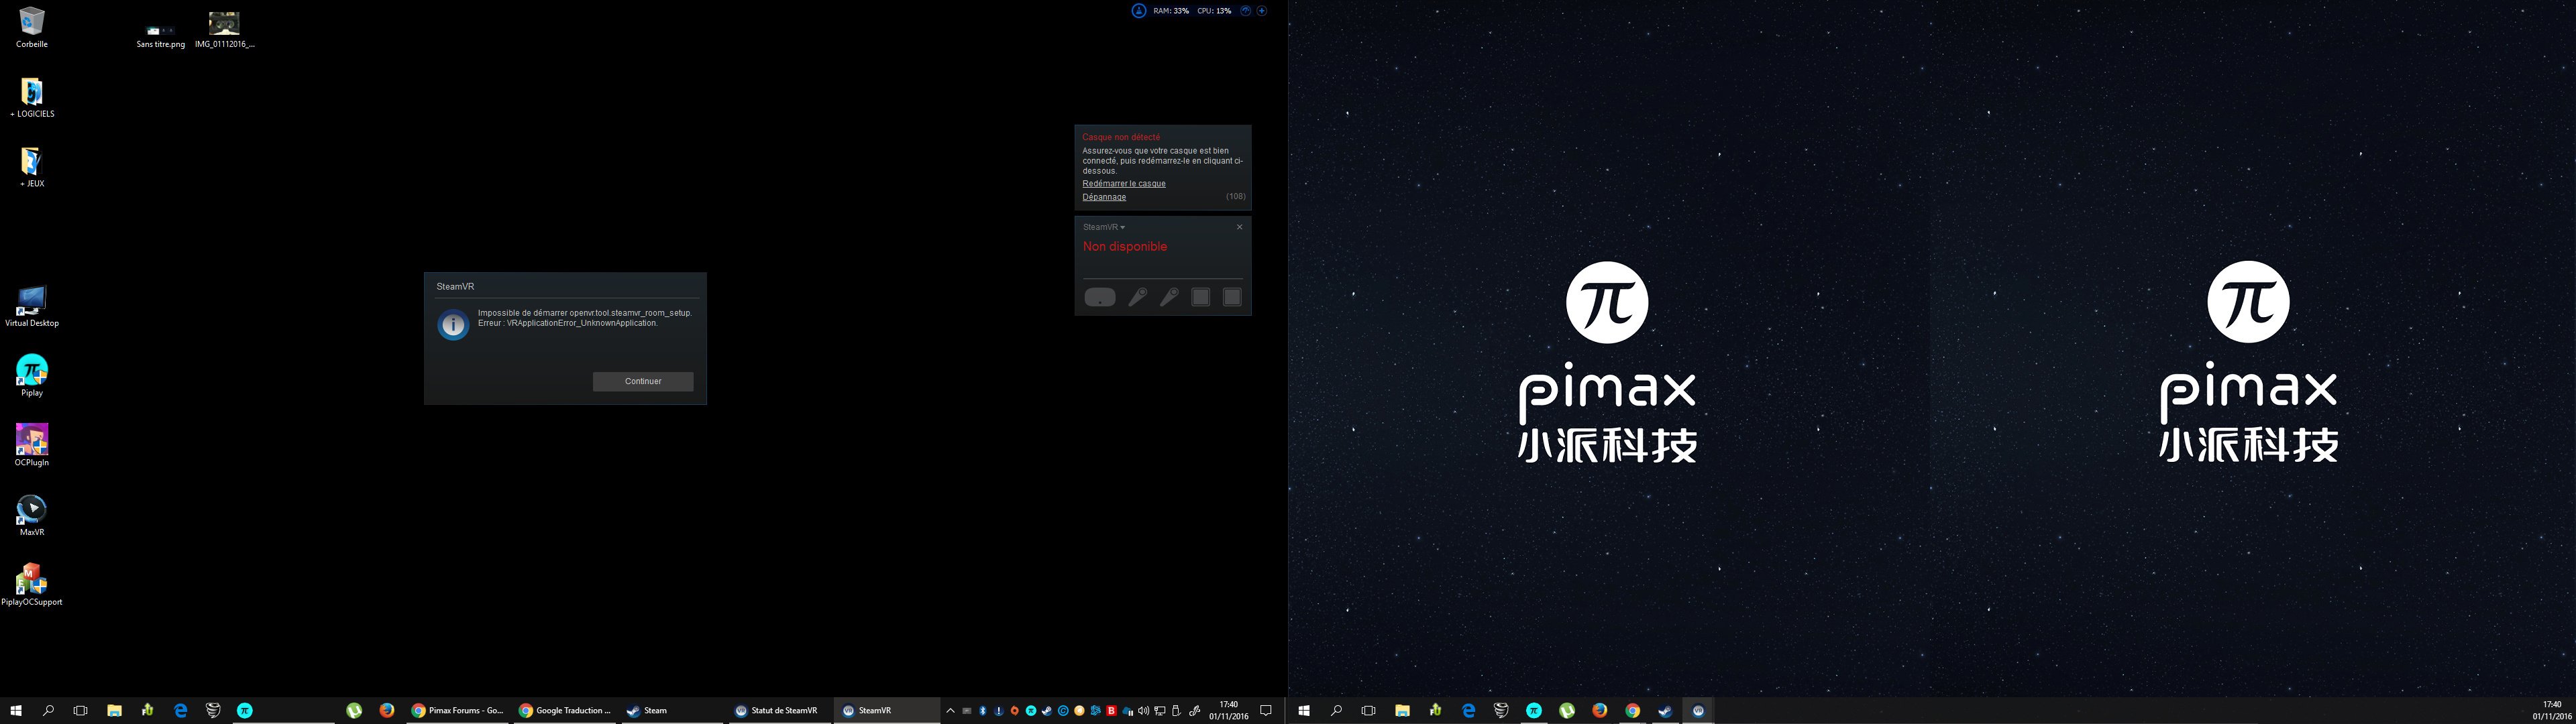Open the 17:40 clock on the main taskbar
2576x724 pixels.
[1229, 711]
